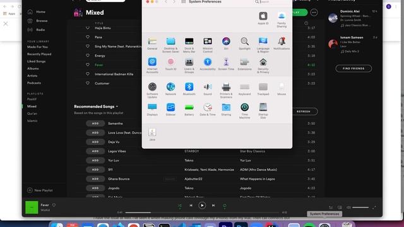Image resolution: width=404 pixels, height=227 pixels.
Task: Add Lagos Vibes to playlist
Action: (x=95, y=151)
